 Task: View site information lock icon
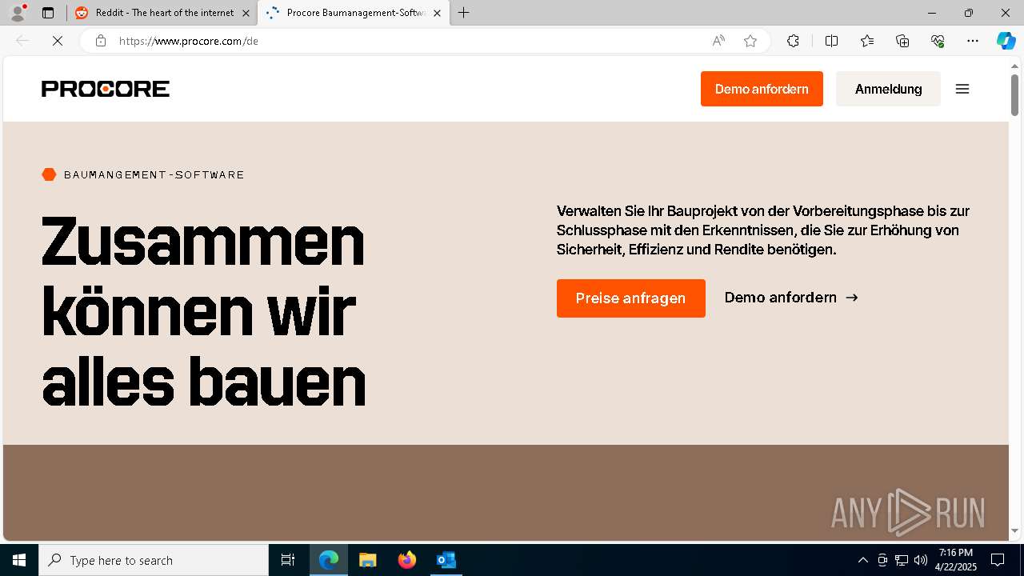click(101, 41)
